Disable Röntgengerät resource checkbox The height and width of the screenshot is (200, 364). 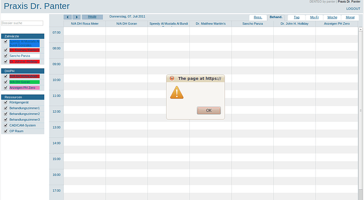tap(6, 102)
